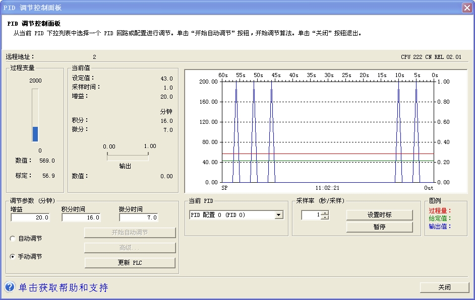Click the 积分时间 input field
475x300 pixels.
tap(81, 217)
